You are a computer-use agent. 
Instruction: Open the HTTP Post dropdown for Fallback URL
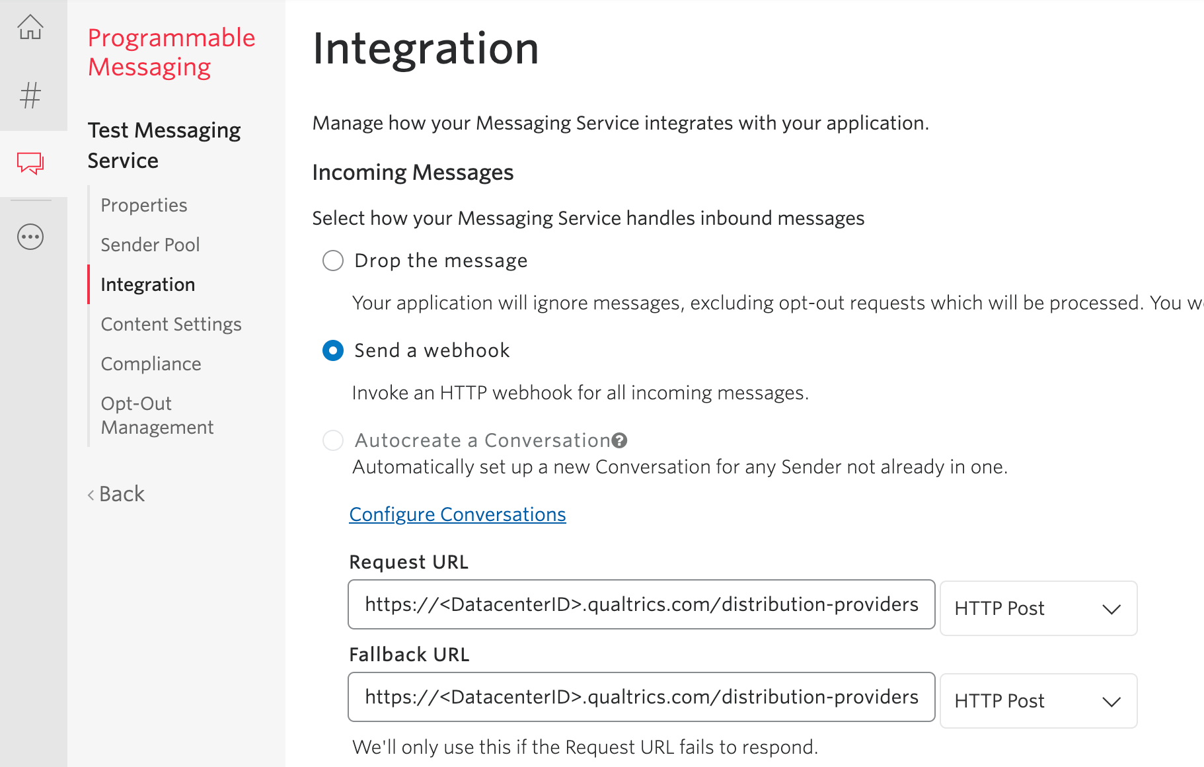(1037, 701)
